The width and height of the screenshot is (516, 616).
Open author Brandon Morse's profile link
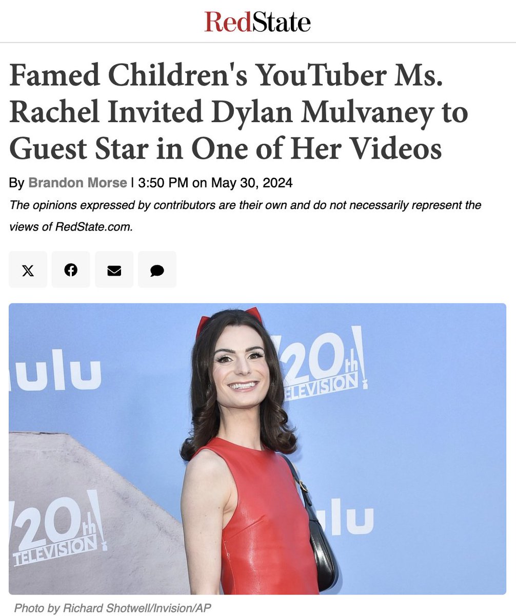(77, 183)
